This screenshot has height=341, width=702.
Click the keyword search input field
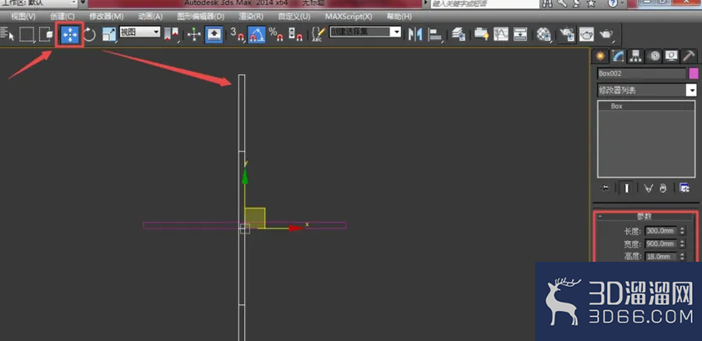coord(485,3)
